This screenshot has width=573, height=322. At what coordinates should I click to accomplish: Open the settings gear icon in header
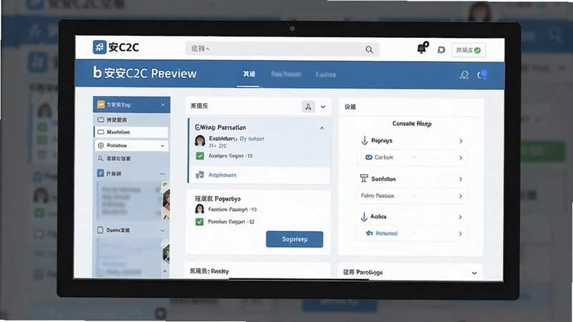[x=441, y=50]
